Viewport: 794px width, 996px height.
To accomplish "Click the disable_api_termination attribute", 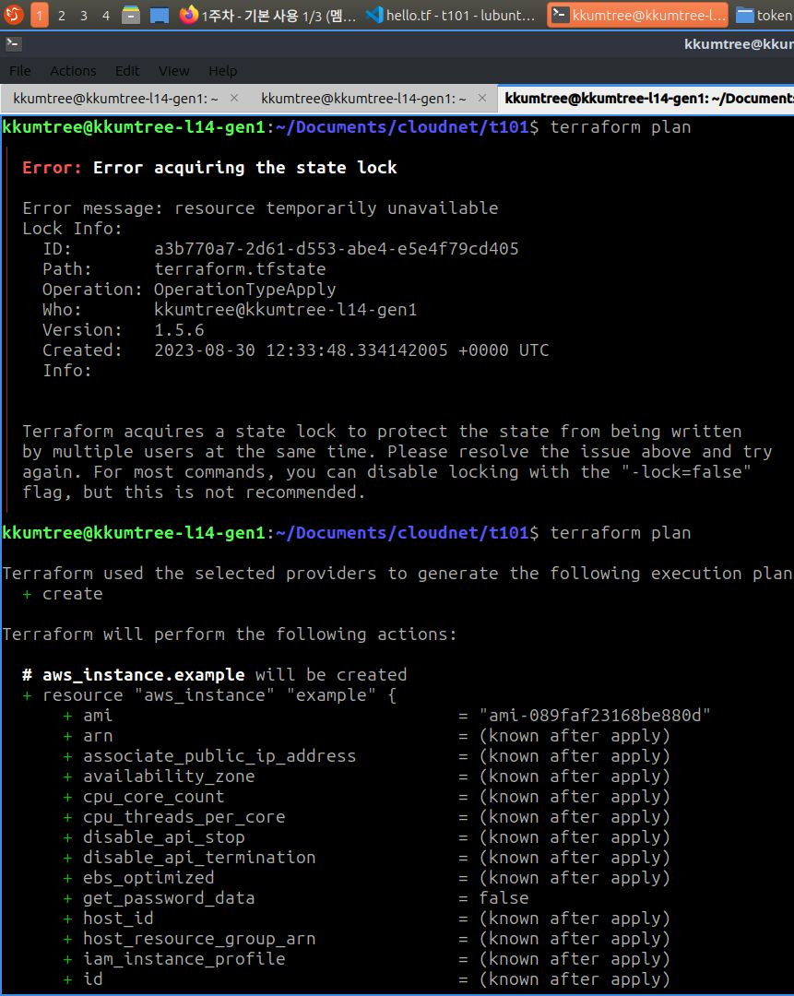I will coord(199,859).
